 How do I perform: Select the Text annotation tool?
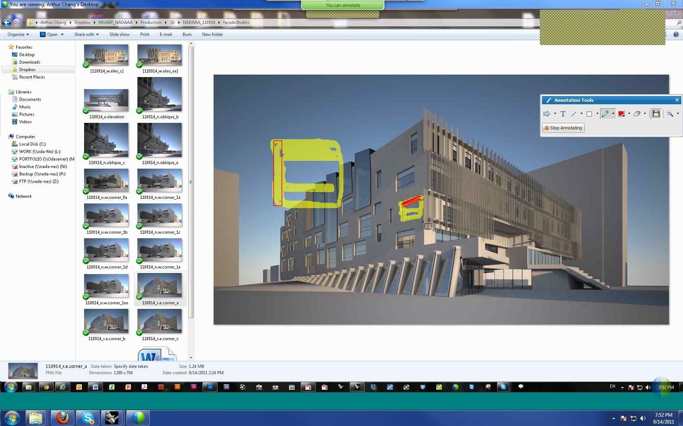coord(563,114)
